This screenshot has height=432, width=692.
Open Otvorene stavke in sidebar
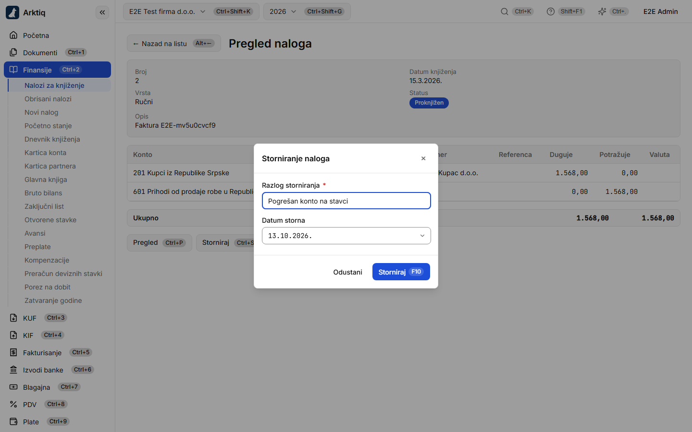click(60, 220)
